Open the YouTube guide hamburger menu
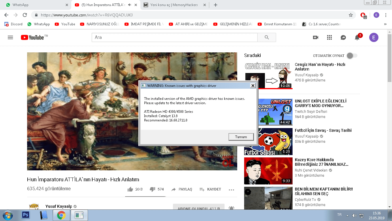The image size is (392, 221). click(x=10, y=37)
